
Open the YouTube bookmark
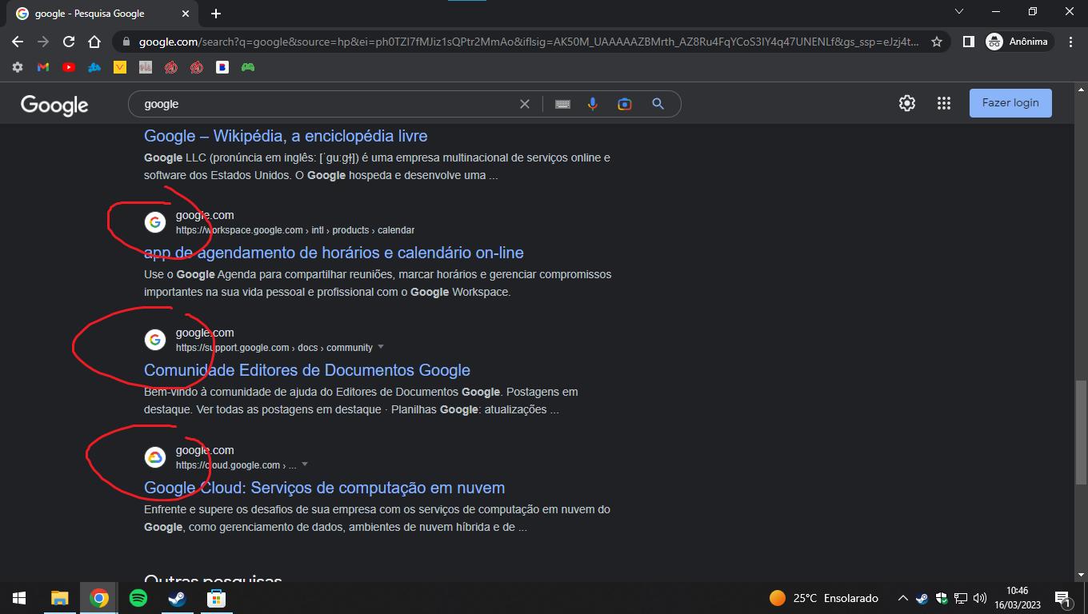click(x=69, y=68)
